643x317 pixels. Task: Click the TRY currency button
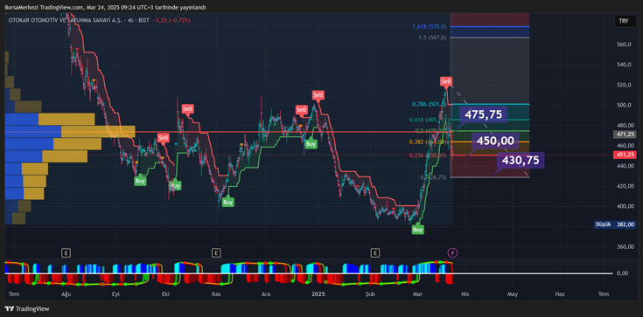(x=626, y=21)
